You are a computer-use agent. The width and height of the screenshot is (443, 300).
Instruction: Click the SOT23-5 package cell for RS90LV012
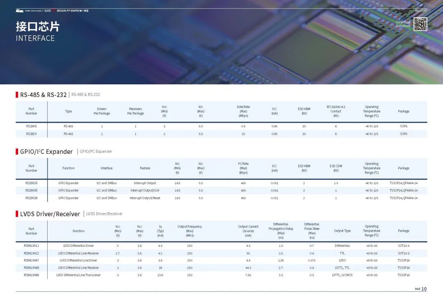pos(404,253)
